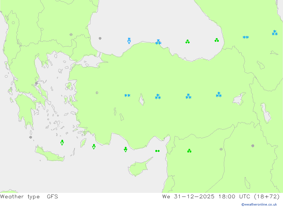The height and width of the screenshot is (207, 283).
Task: Click the '(18+72)' forecast offset text
Action: coord(267,196)
